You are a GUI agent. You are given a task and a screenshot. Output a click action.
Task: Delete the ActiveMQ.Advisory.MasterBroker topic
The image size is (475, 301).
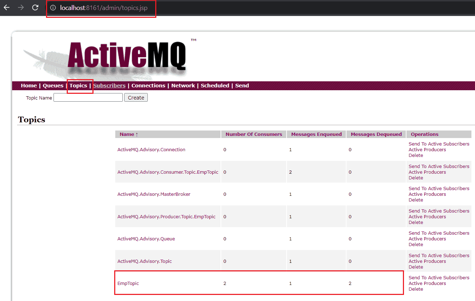pos(416,200)
